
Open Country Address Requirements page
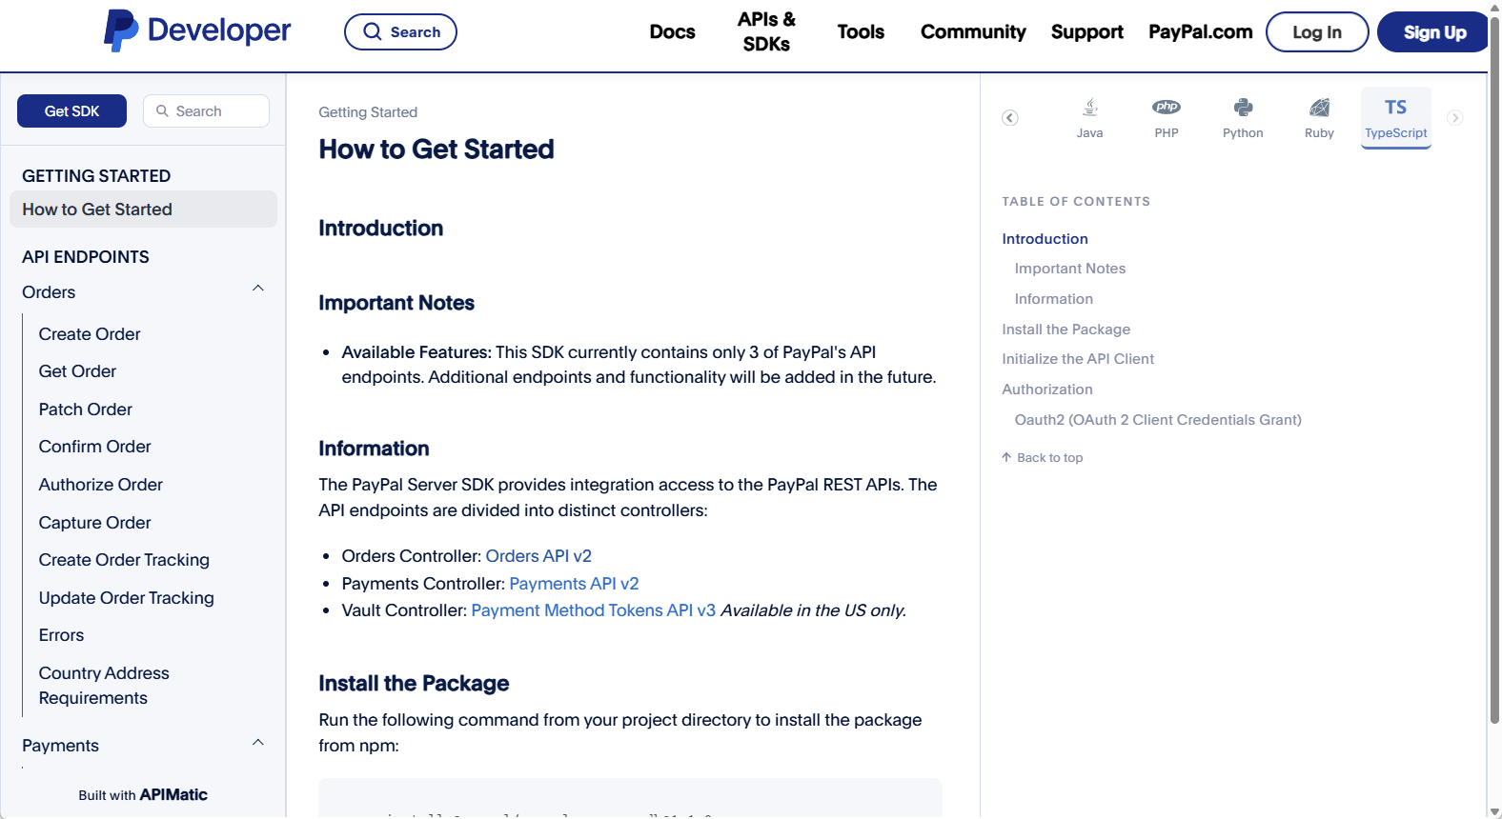[104, 686]
